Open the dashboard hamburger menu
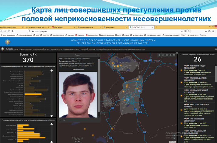Screen dimensions: 217x143 click(x=215, y=49)
